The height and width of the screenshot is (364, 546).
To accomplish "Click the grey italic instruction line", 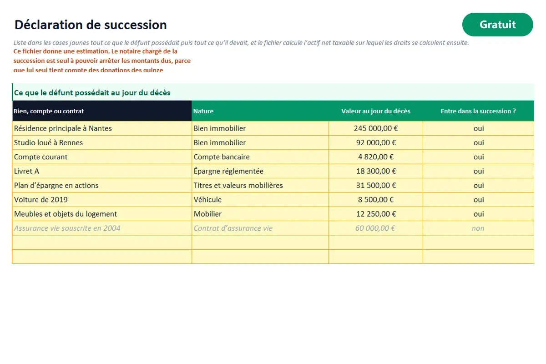I will coord(241,43).
